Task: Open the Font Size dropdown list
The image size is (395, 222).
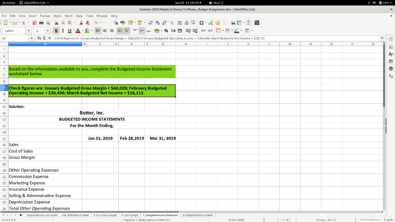Action: coord(47,31)
